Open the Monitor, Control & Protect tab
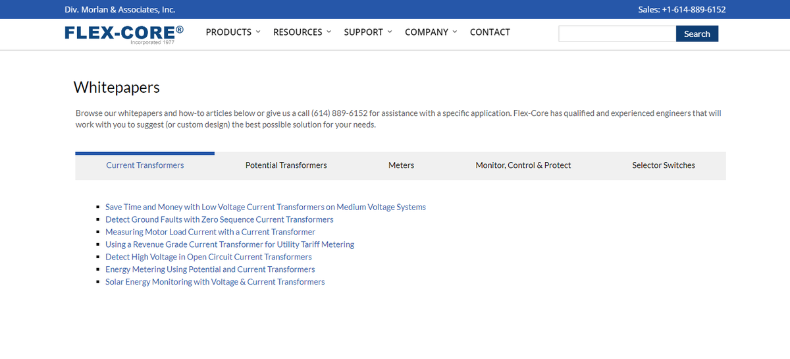Viewport: 790px width, 359px height. pyautogui.click(x=523, y=165)
